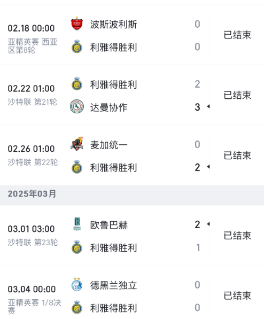Screen dimensions: 264x319
Task: Select 已结束 status of the 02.22 match
Action: coord(237,95)
